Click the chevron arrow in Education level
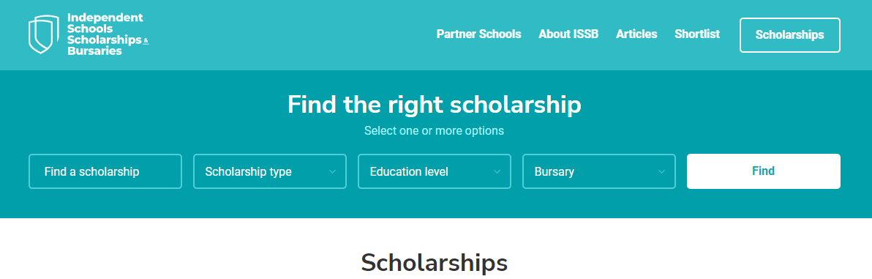 (x=497, y=171)
